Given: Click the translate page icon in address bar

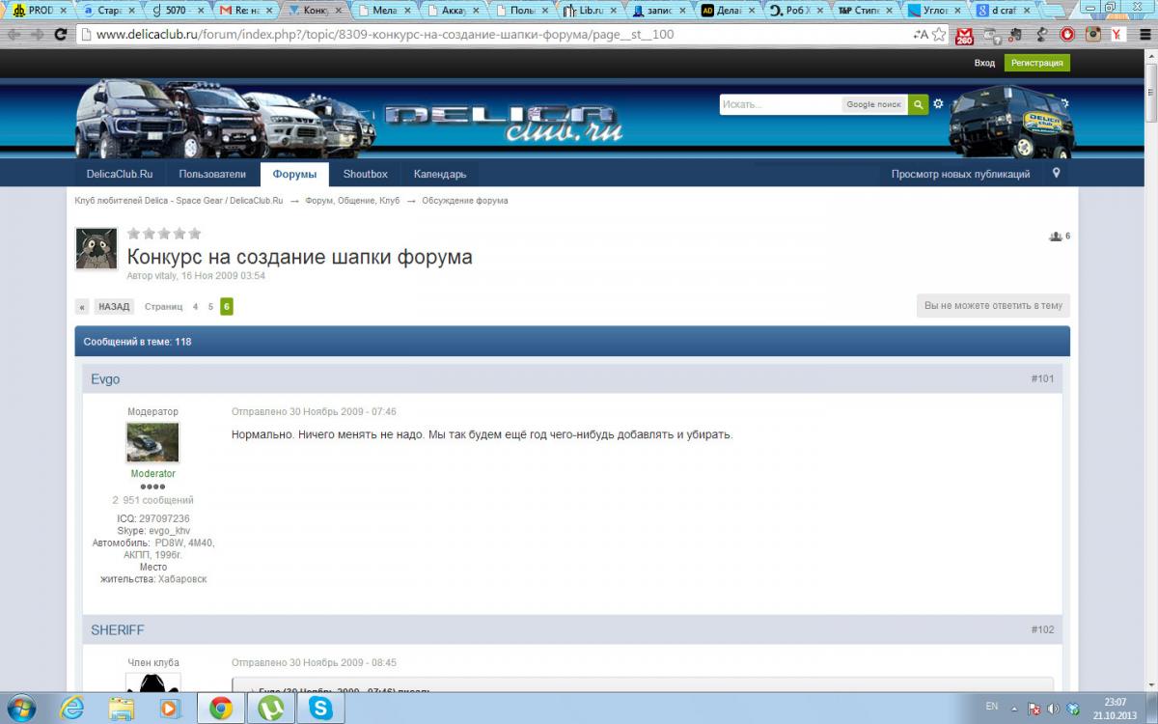Looking at the screenshot, I should 920,34.
